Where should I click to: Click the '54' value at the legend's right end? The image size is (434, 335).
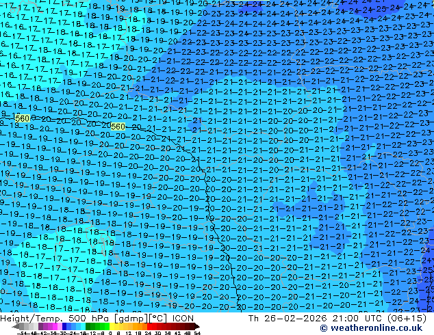197,333
